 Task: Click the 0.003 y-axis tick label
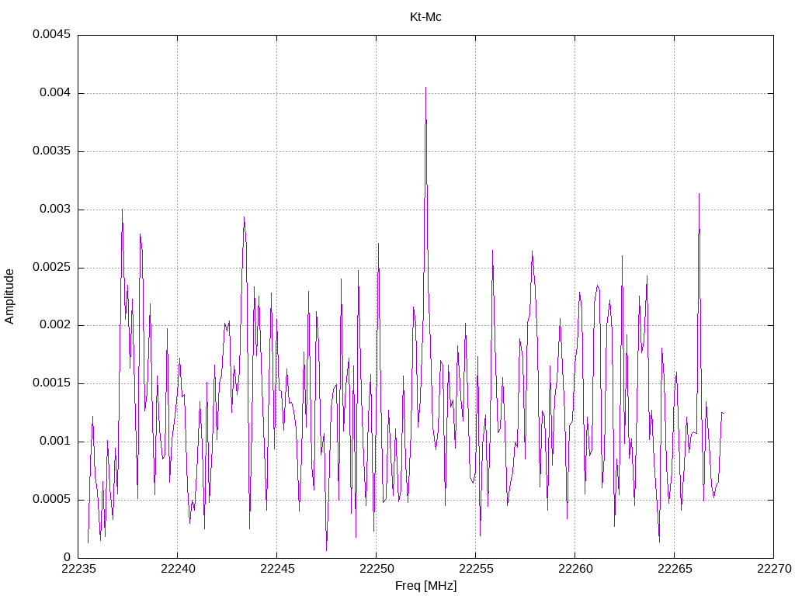[x=54, y=210]
